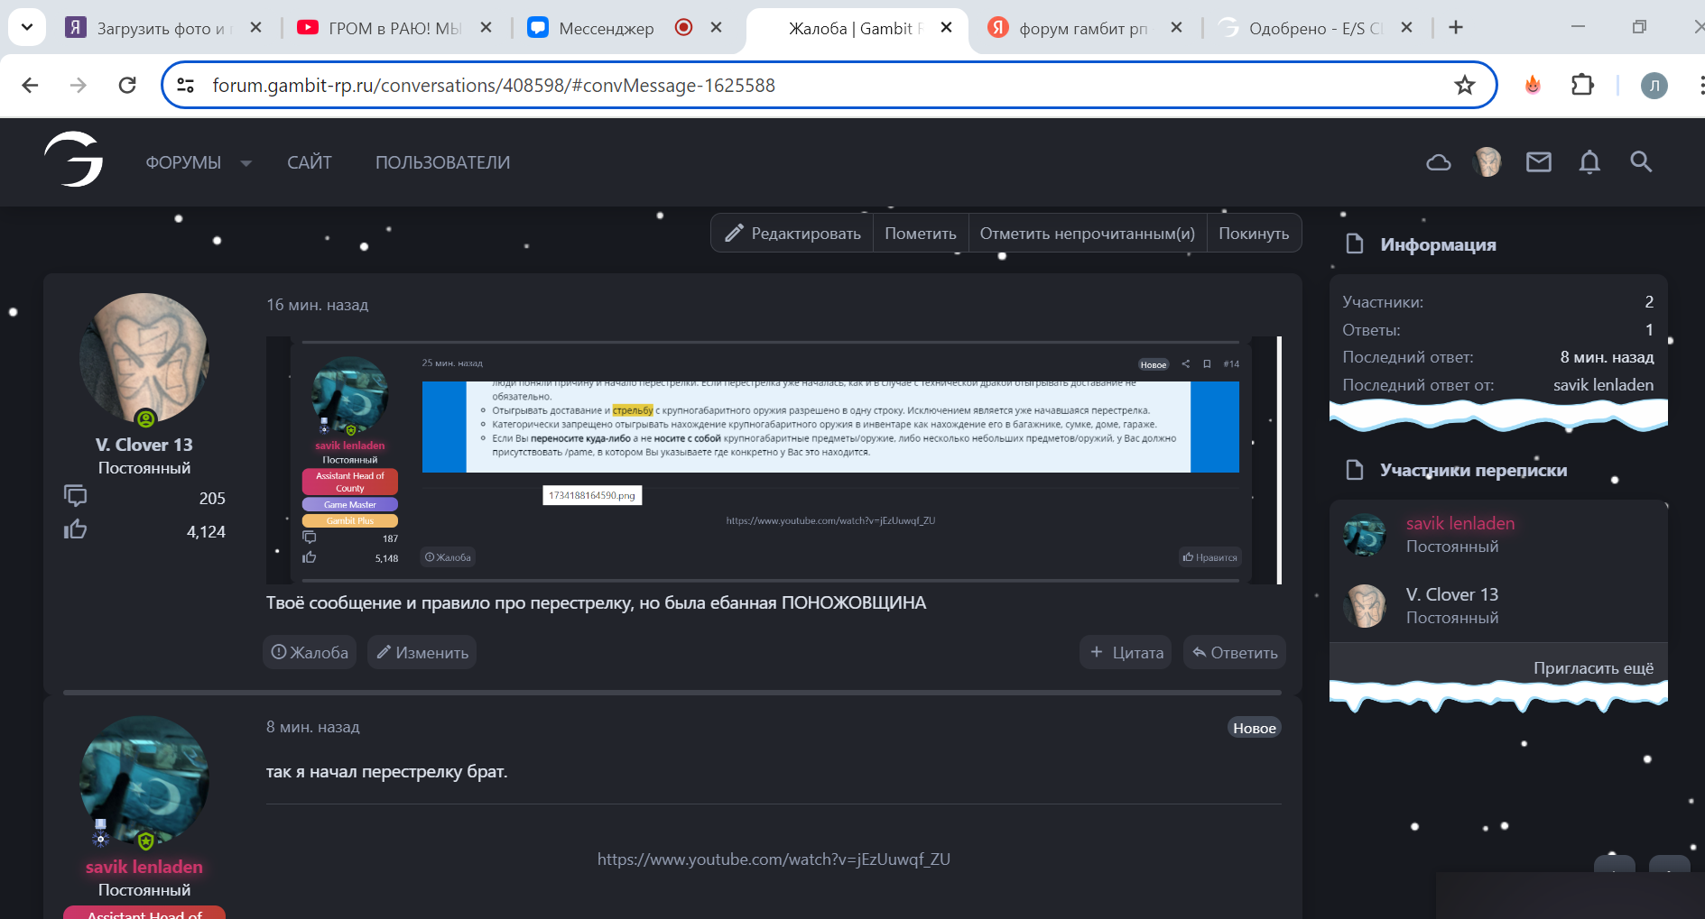The image size is (1705, 919).
Task: View site information in address bar
Action: click(186, 86)
